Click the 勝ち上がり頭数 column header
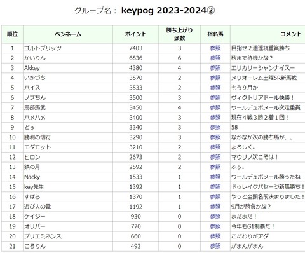This screenshot has width=305, height=253. coord(179,34)
